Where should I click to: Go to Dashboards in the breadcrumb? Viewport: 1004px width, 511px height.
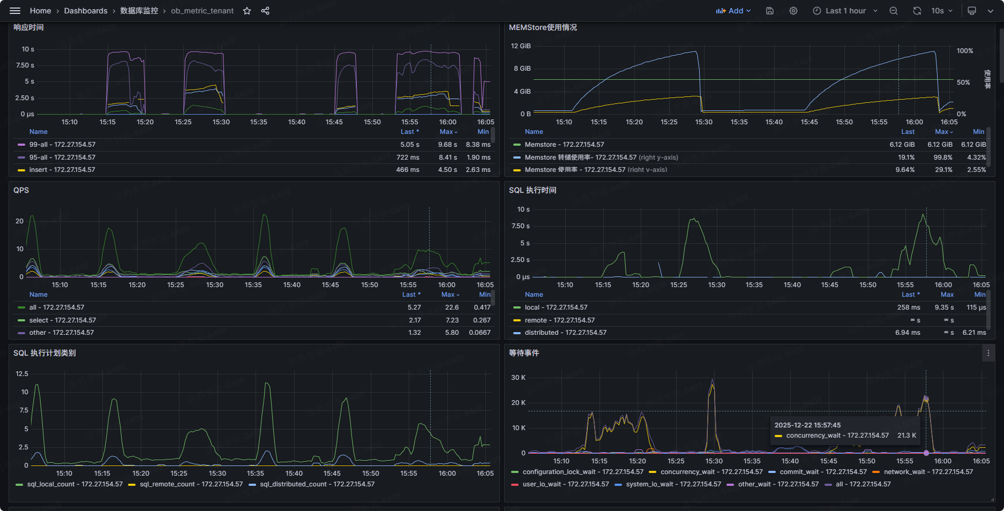tap(86, 11)
